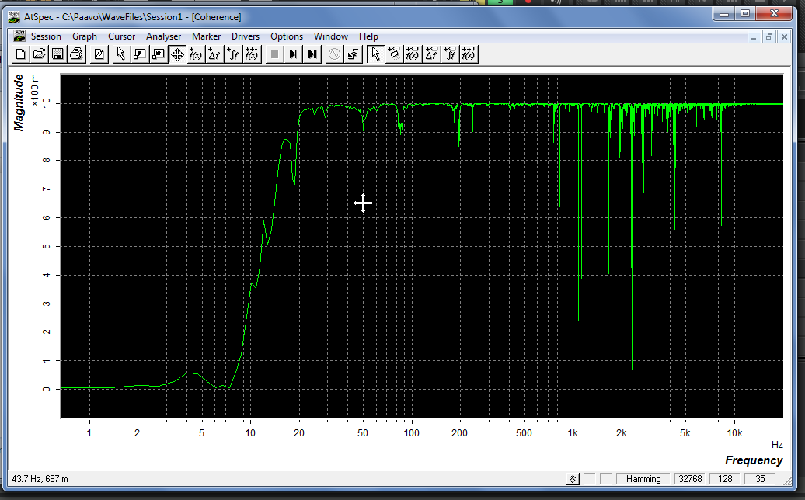Open the Window menu
The image size is (805, 500).
[x=331, y=36]
